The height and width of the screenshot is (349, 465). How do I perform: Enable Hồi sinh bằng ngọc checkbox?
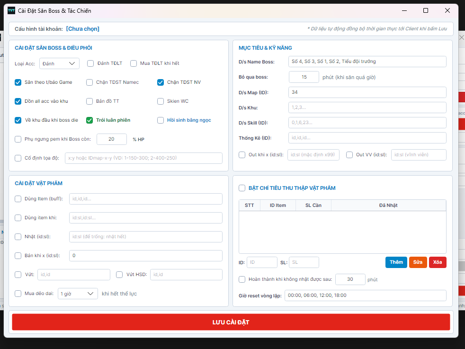161,120
